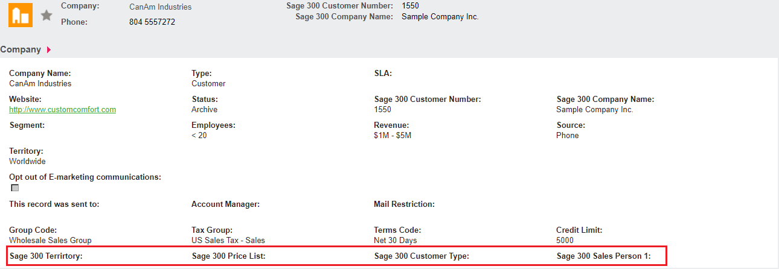
Task: Click the Sage 300 Sales Person 1 label
Action: pyautogui.click(x=603, y=256)
